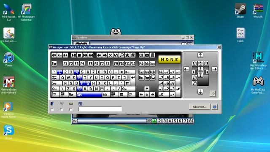270x152 pixels.
Task: Click the mouse move right arrow
Action: coord(214,69)
